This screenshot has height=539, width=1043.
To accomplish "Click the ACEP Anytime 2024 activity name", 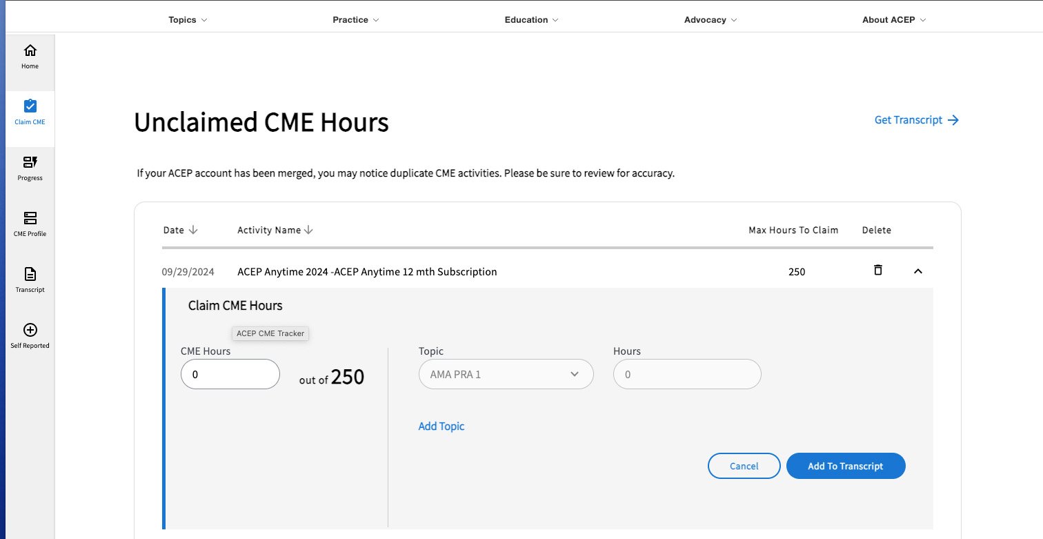I will coord(367,272).
